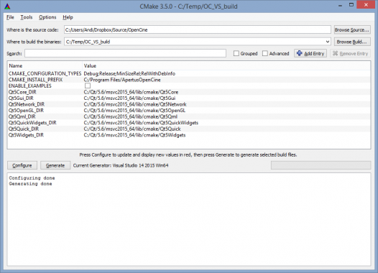Click the Name column header
This screenshot has width=378, height=273.
[x=45, y=65]
